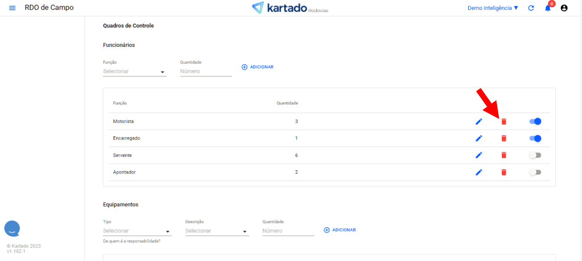Edit the Motorista row with pencil icon
582x261 pixels.
(x=479, y=122)
